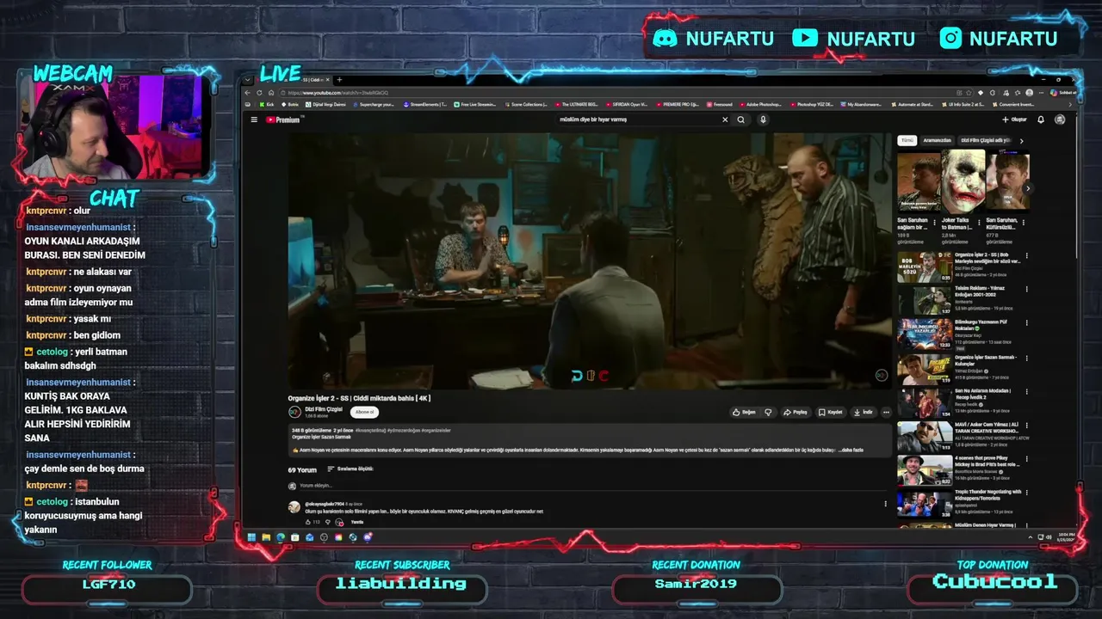Open the Pikey Mickey Brad Pitt video
The height and width of the screenshot is (619, 1102).
click(925, 470)
